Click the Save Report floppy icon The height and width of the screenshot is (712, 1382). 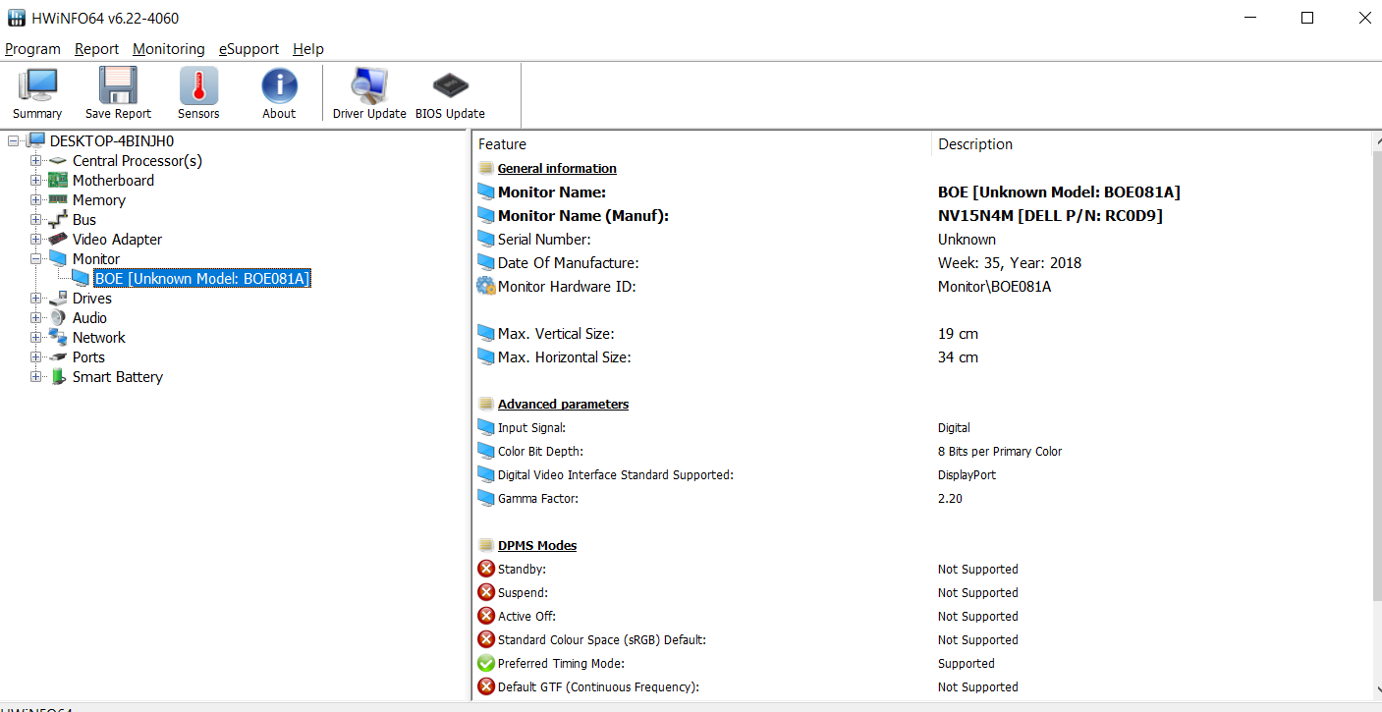[x=118, y=88]
